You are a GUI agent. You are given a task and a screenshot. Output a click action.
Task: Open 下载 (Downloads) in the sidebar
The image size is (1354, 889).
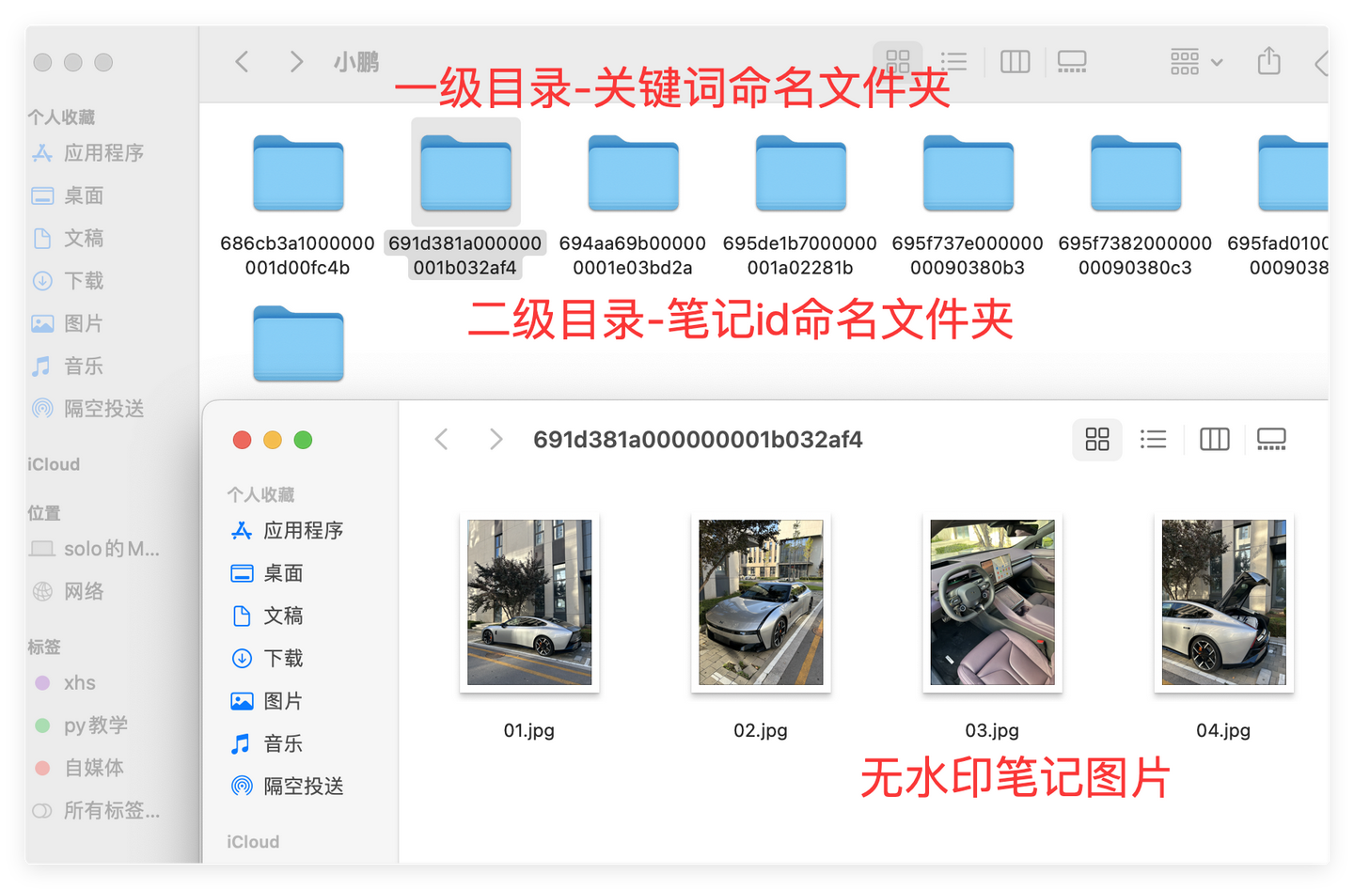pos(83,281)
